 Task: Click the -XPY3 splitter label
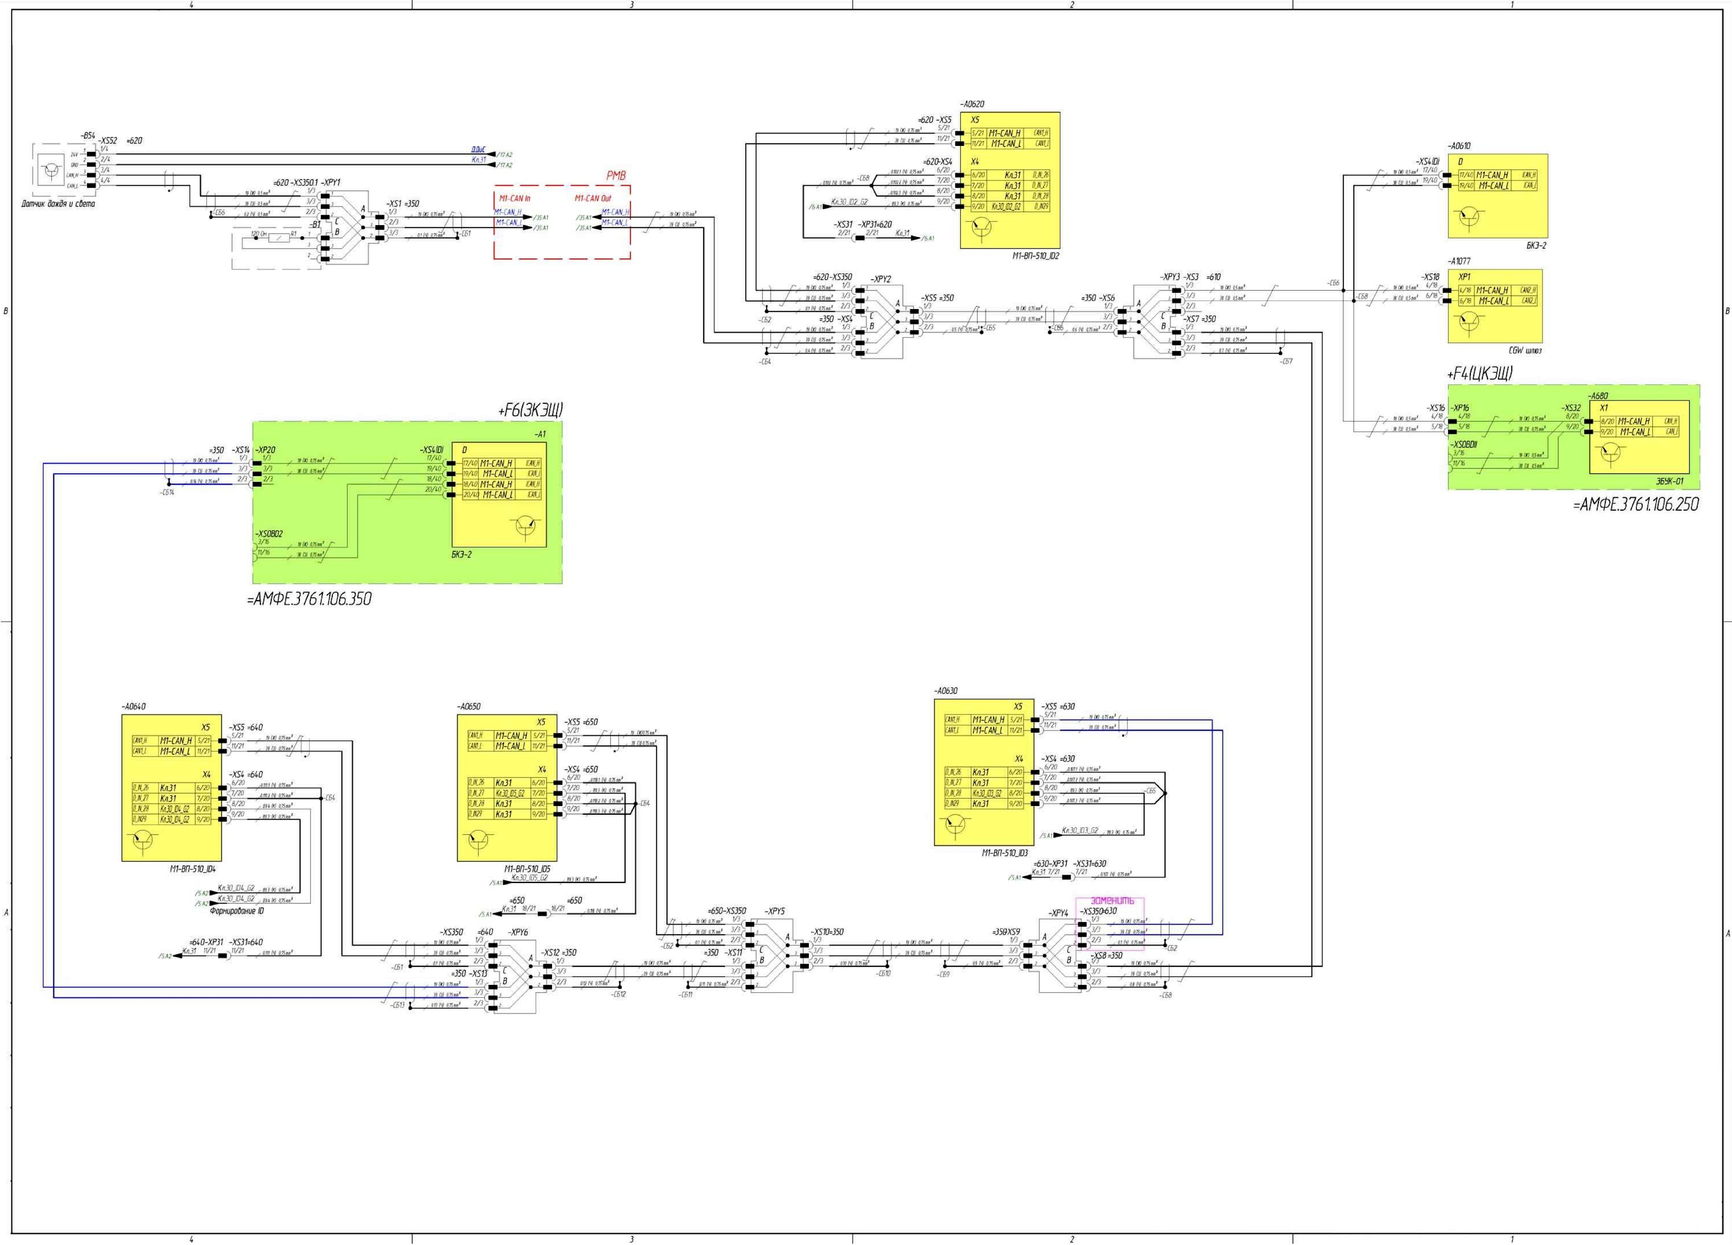[1170, 277]
